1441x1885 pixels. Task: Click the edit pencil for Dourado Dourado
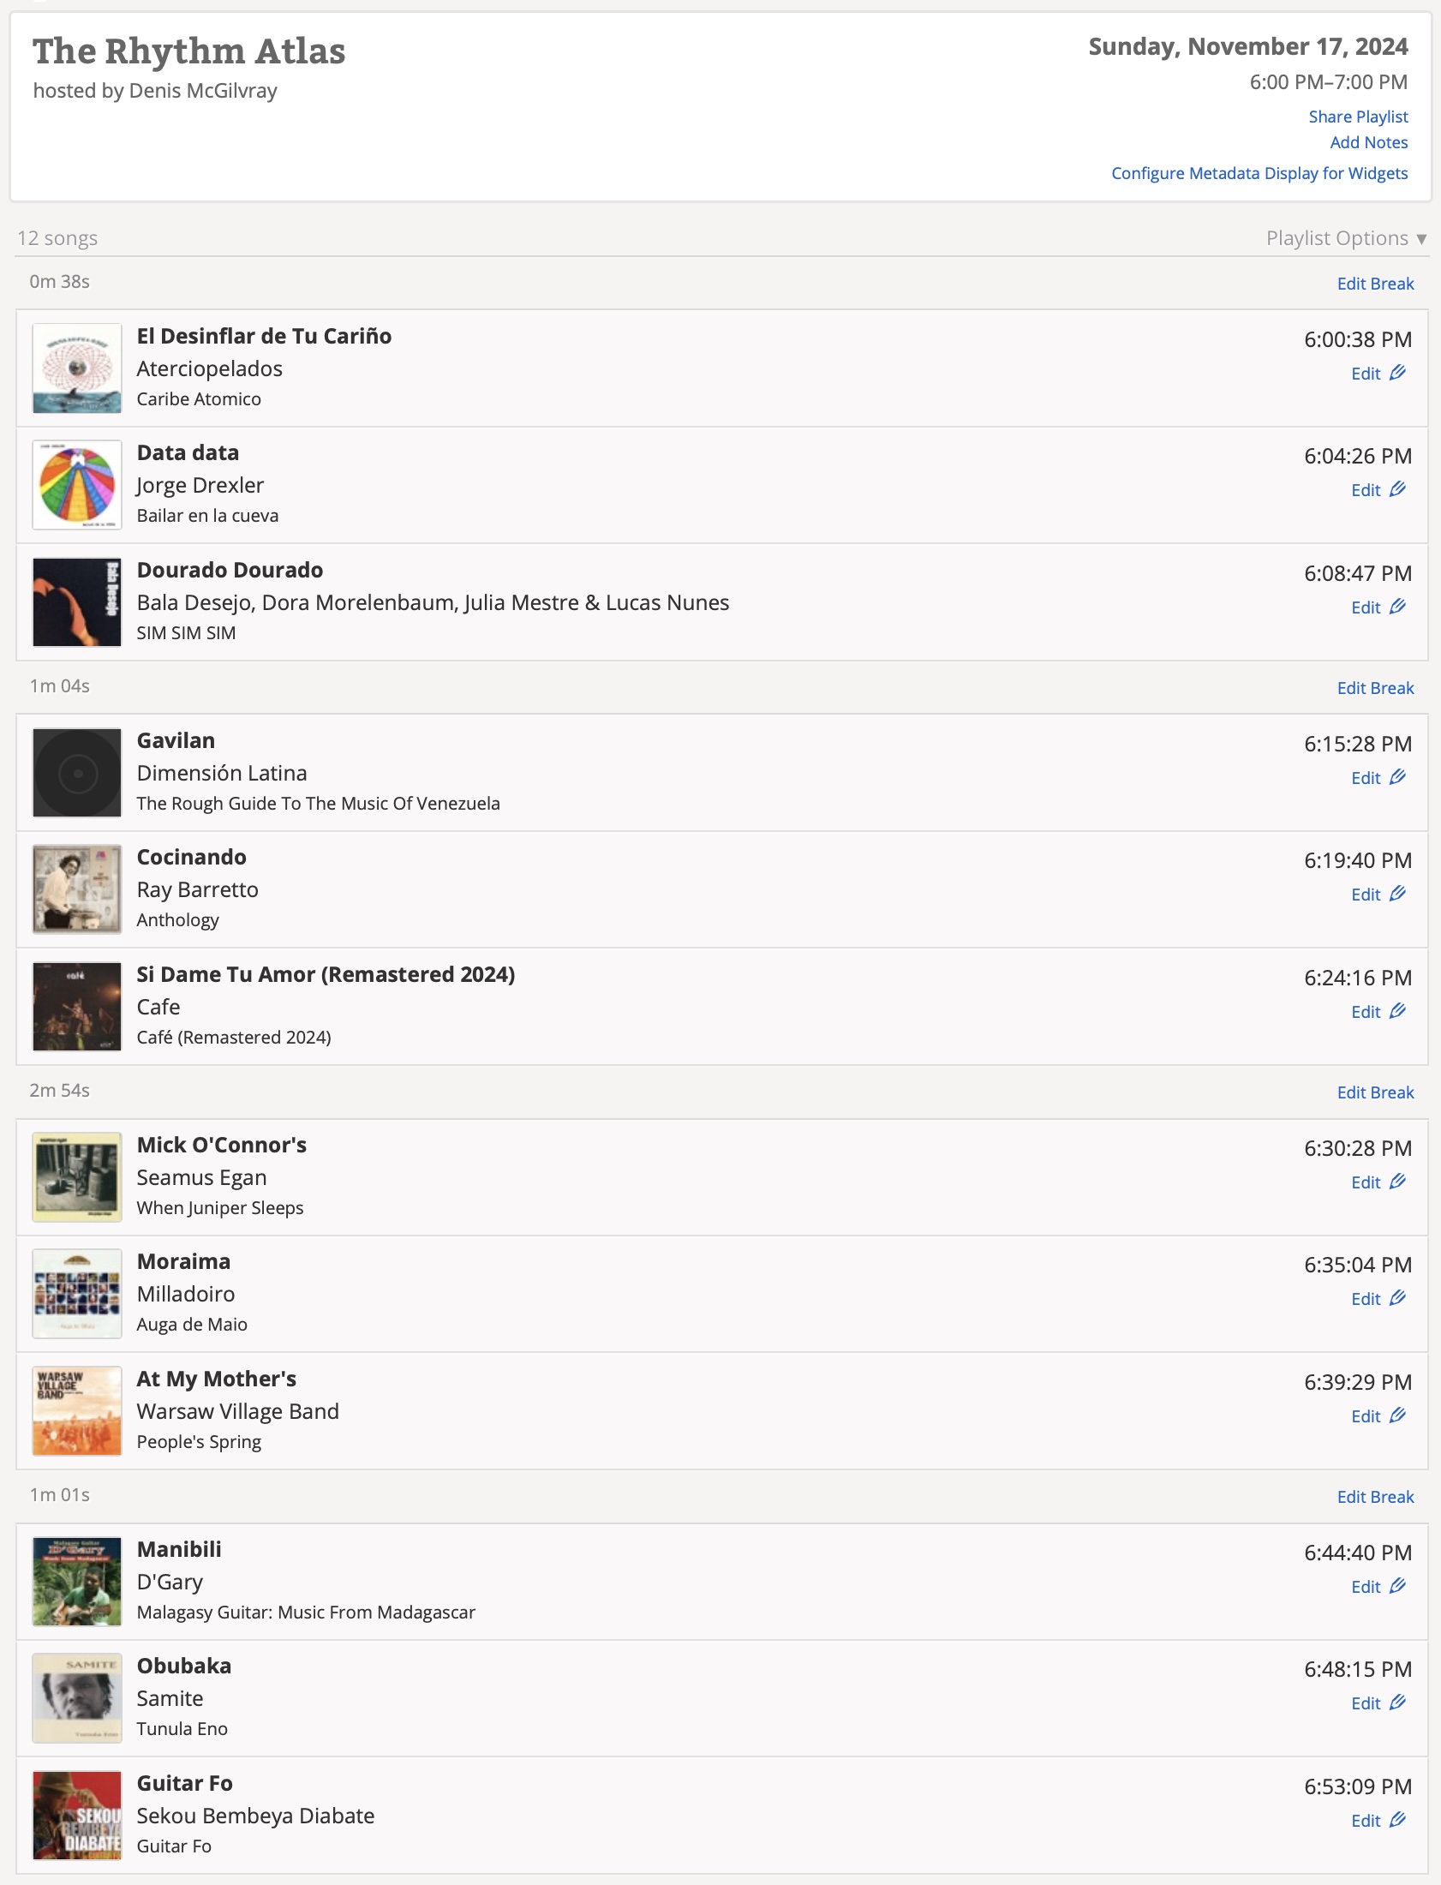pyautogui.click(x=1397, y=607)
